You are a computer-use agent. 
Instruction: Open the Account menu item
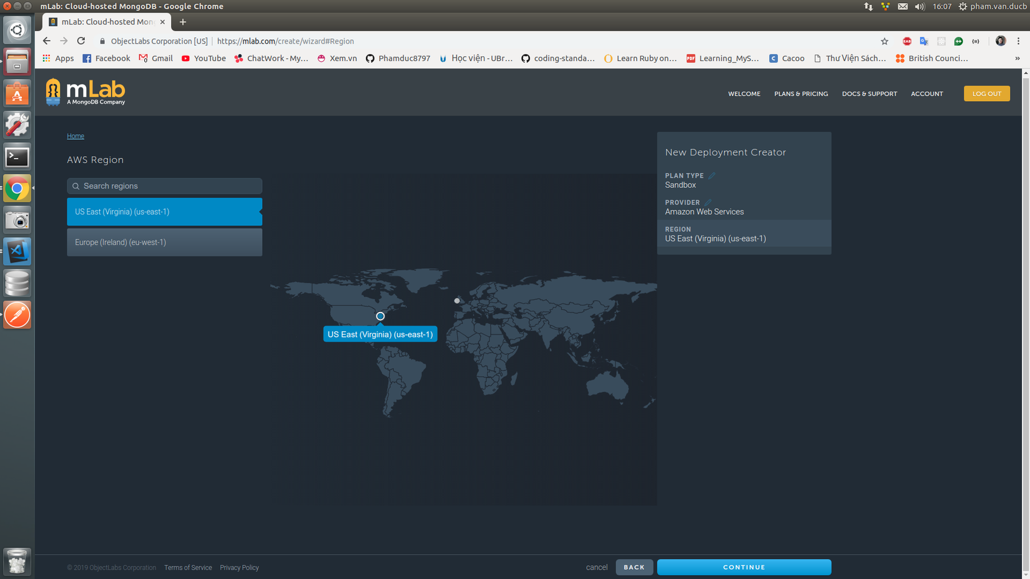point(926,94)
